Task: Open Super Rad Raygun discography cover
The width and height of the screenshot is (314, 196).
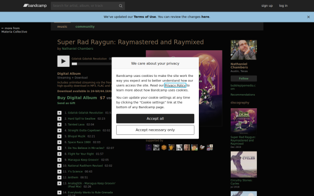Action: click(x=244, y=121)
